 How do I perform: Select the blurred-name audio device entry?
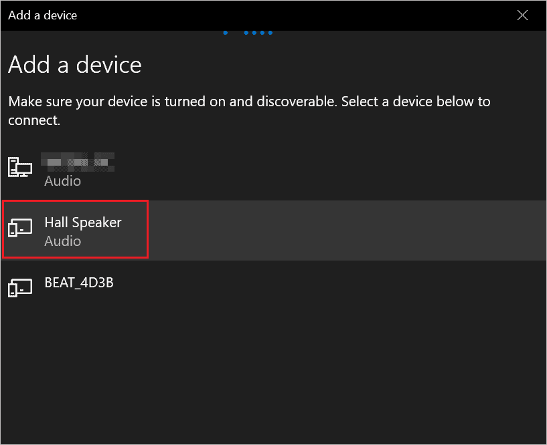pos(273,170)
